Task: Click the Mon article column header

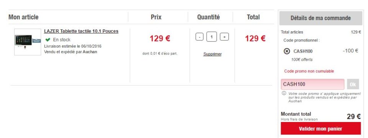Action: (x=23, y=17)
